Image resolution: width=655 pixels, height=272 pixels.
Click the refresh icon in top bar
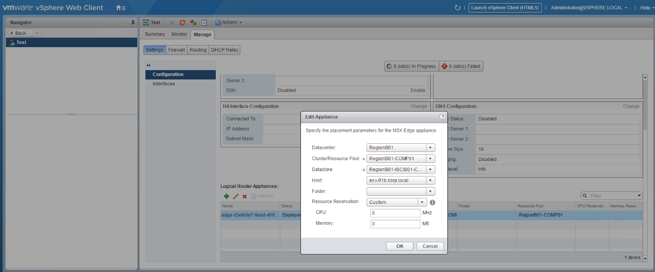pyautogui.click(x=458, y=8)
